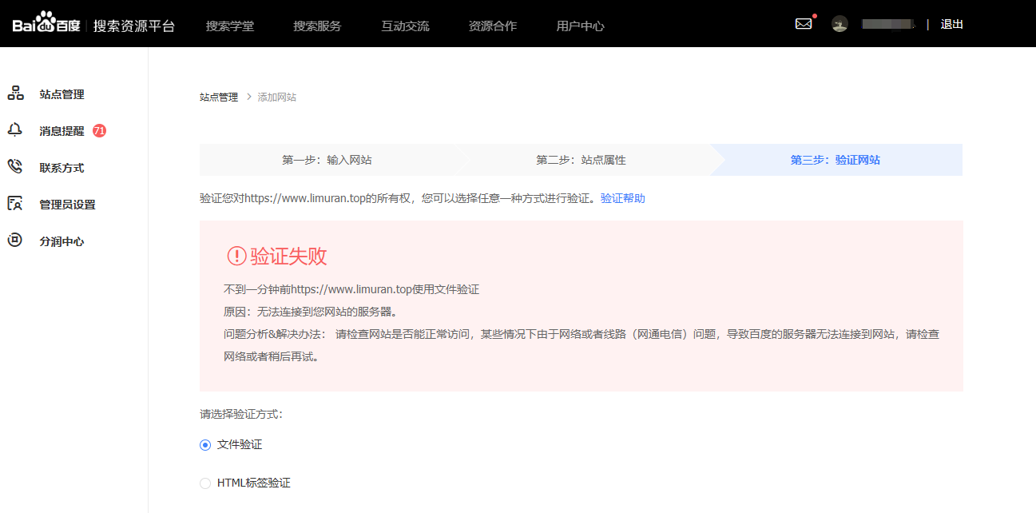Go to 站点管理 in the breadcrumb

pos(219,97)
